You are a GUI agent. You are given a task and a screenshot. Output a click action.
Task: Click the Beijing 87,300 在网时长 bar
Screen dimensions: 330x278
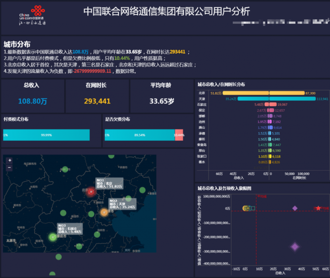coord(287,93)
